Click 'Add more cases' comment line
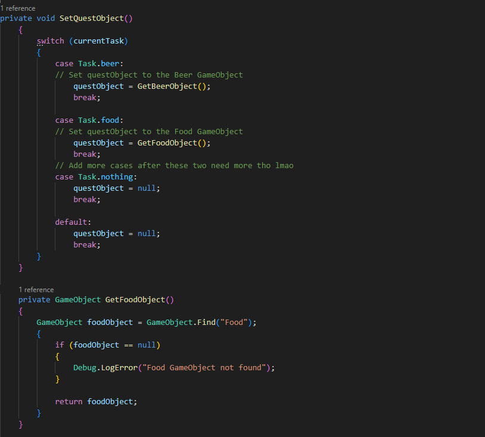The image size is (485, 437). coord(174,166)
